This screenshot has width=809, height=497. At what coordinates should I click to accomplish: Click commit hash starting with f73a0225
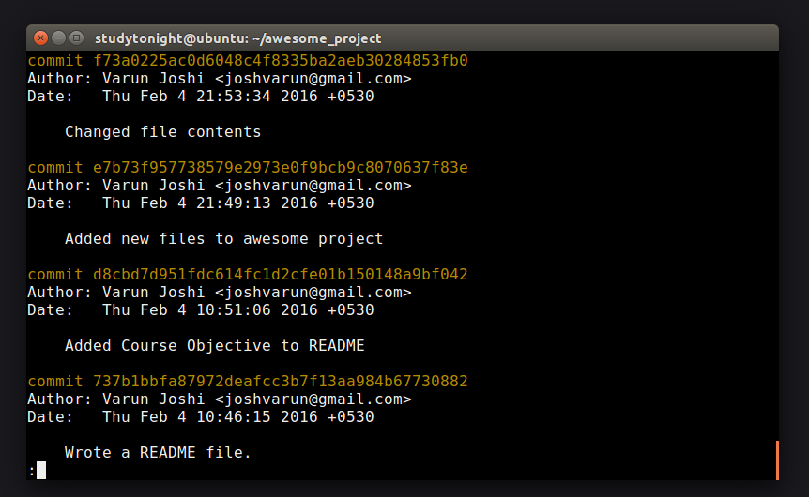point(281,61)
